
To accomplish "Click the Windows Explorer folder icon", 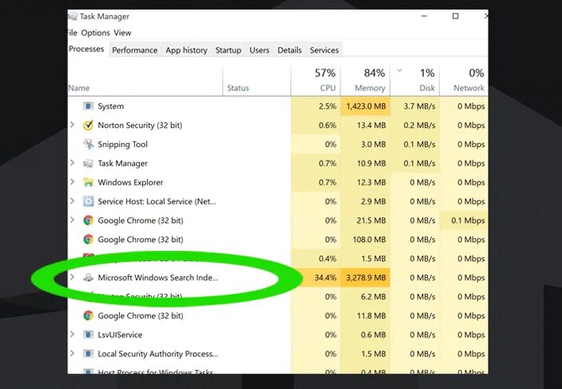I will pos(88,182).
